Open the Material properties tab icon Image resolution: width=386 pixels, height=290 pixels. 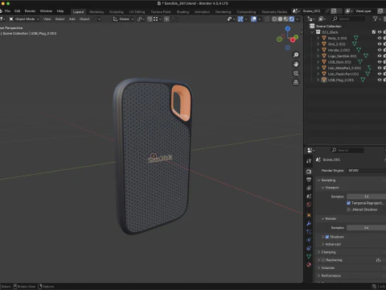(x=309, y=265)
